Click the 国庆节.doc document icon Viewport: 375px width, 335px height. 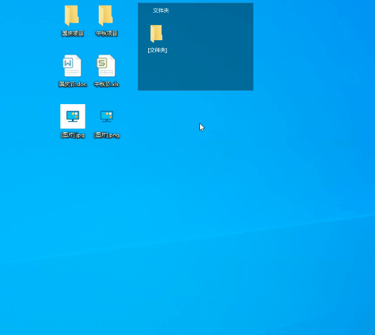[72, 66]
